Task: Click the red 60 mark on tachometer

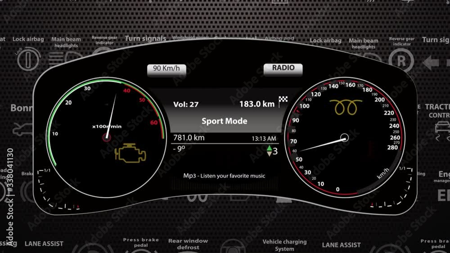Action: [154, 122]
